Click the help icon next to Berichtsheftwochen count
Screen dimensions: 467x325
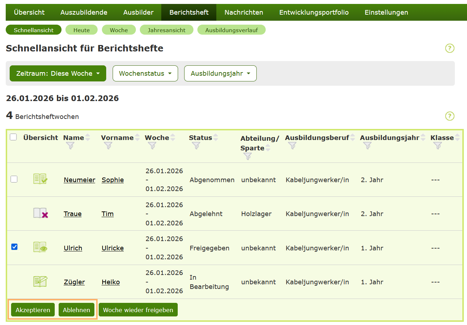pos(450,116)
